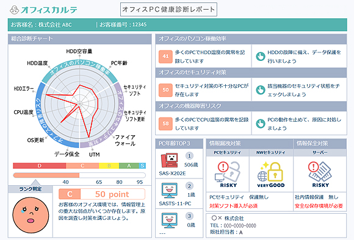354x240 pixels.
Task: Click the score badge 50 for security
Action: pyautogui.click(x=166, y=90)
